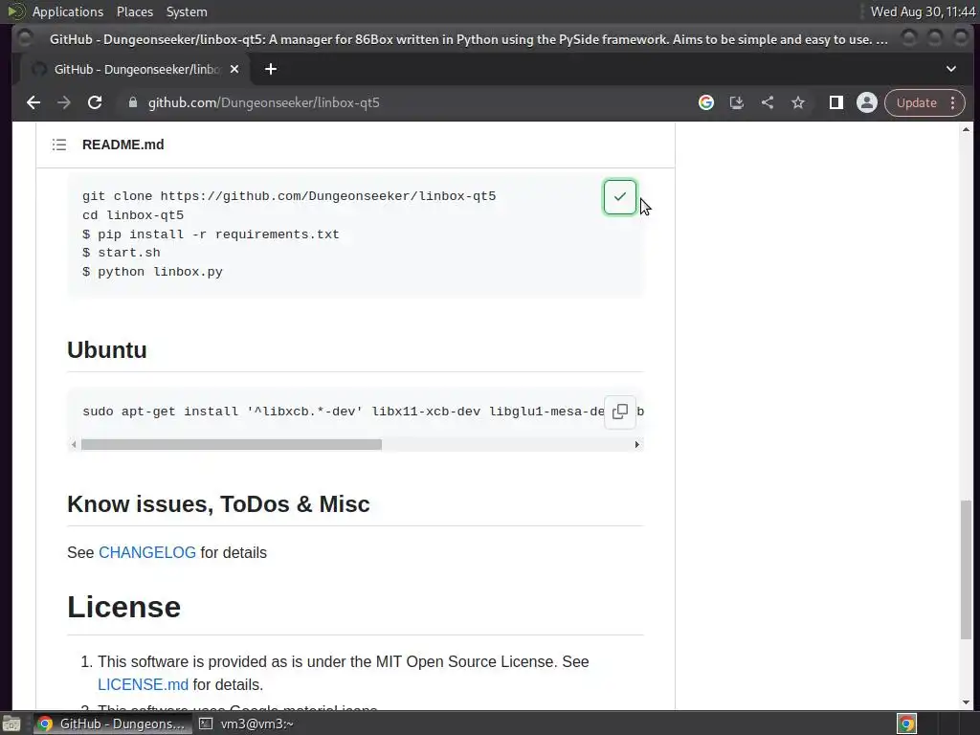Screen dimensions: 980x735
Task: Open the Chrome three-dot menu
Action: pos(952,102)
